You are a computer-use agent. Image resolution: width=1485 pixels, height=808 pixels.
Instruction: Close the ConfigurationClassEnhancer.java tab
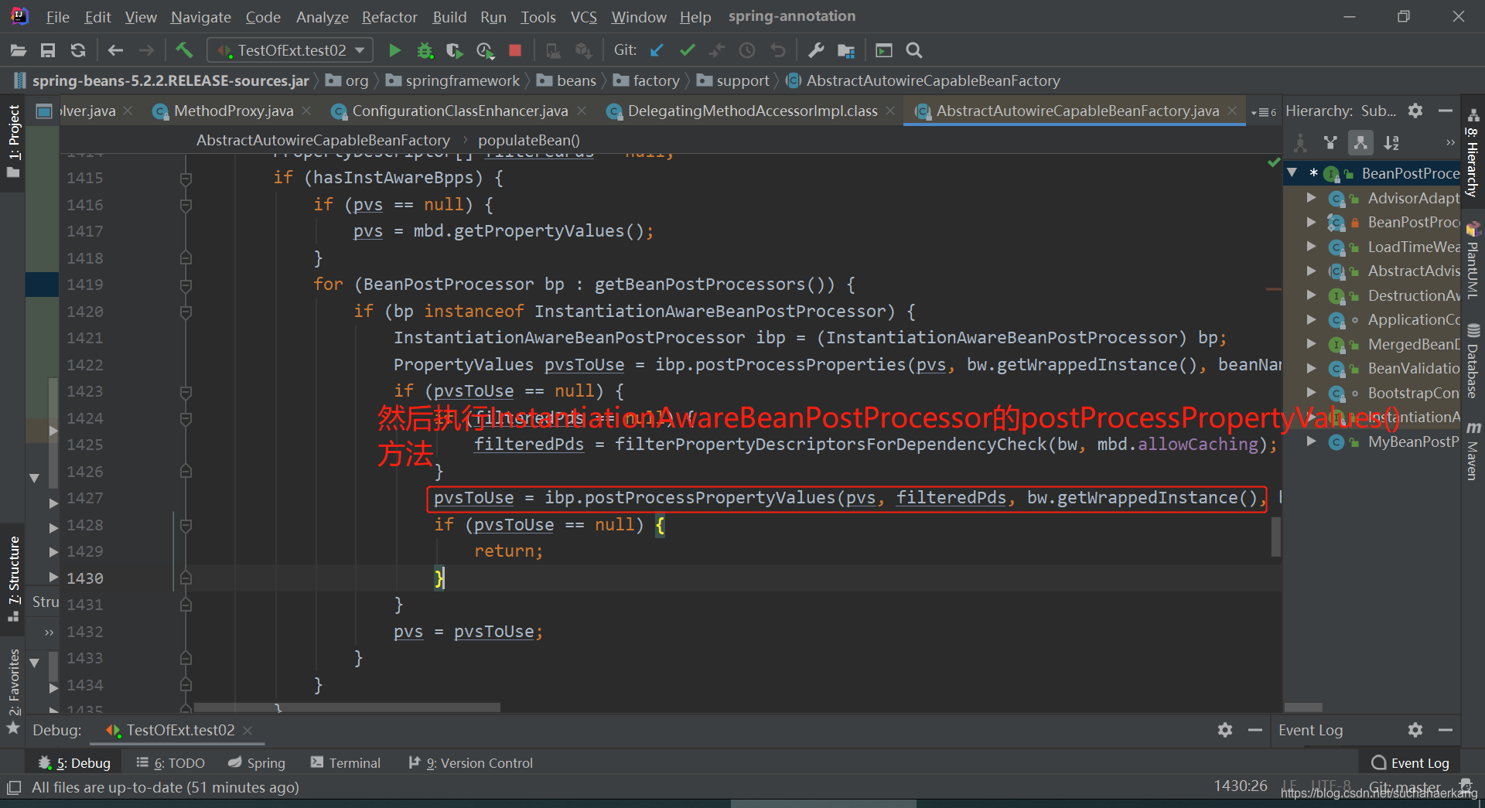click(582, 111)
